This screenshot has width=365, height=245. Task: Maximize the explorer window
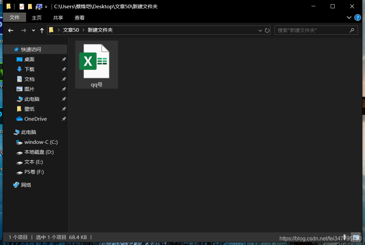click(333, 6)
